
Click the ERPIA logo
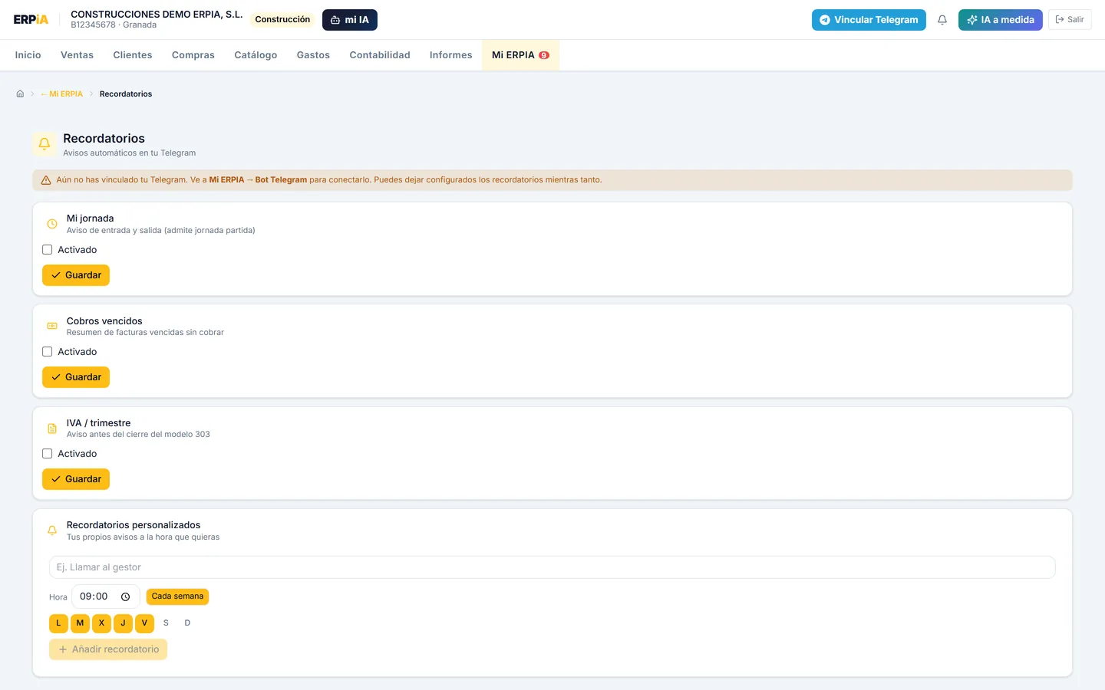(31, 20)
